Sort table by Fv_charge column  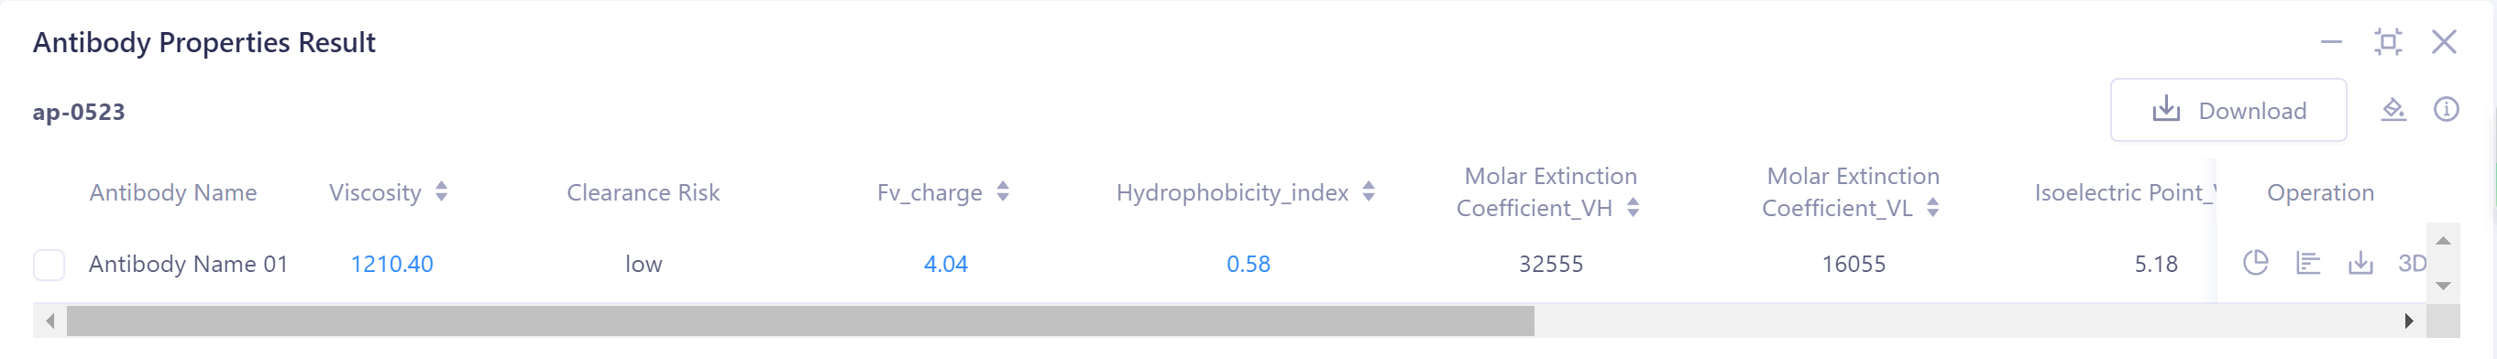(1003, 191)
